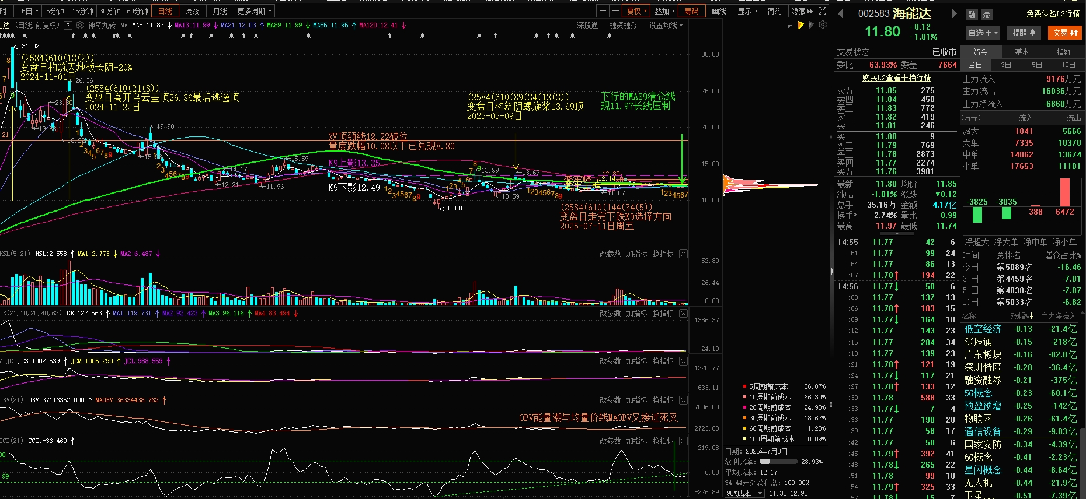The width and height of the screenshot is (1086, 499).
Task: Click the 港 Hong Kong connect badge
Action: [x=986, y=15]
